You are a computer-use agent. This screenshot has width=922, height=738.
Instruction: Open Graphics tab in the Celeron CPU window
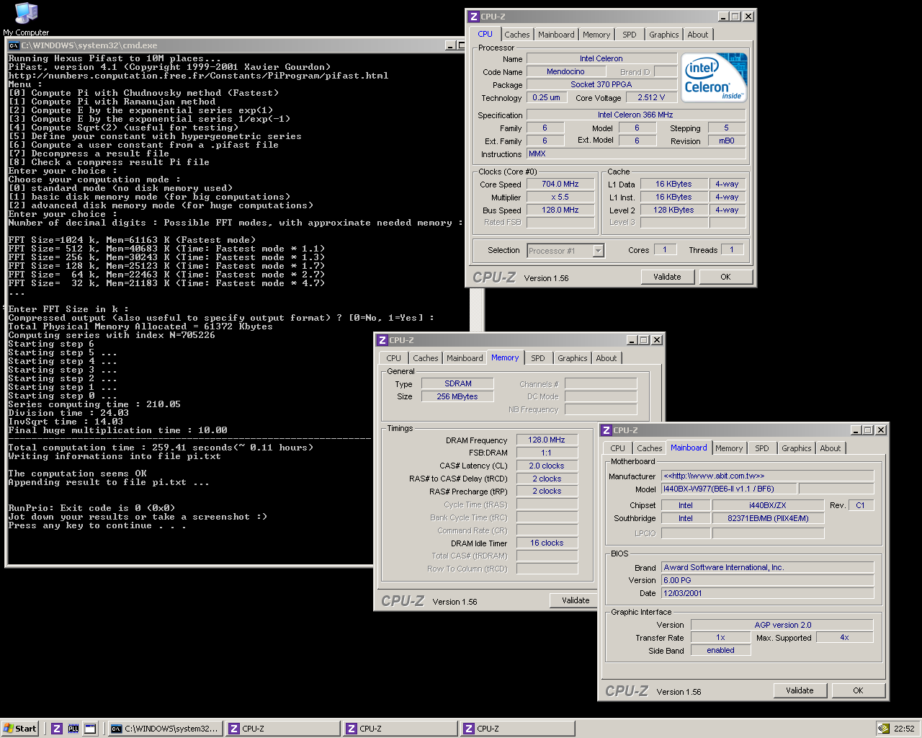[x=663, y=35]
